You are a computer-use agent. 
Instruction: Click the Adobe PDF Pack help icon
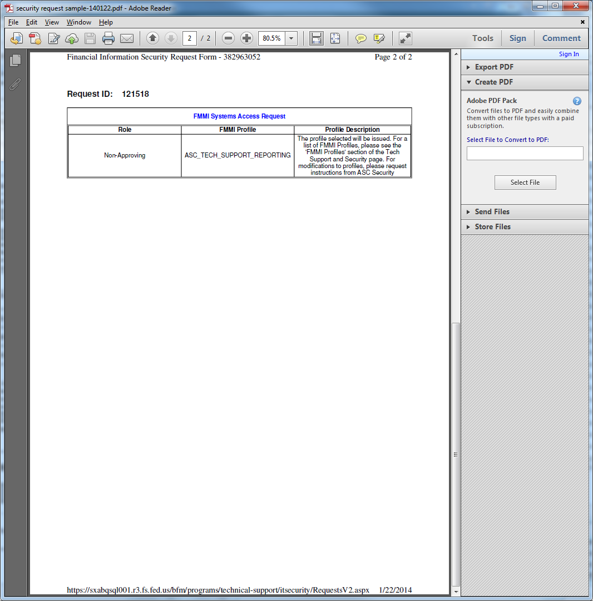[577, 101]
